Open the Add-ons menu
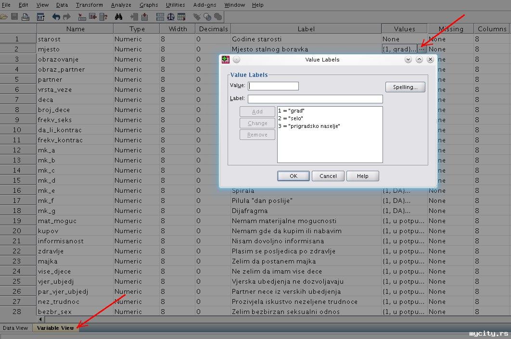The width and height of the screenshot is (511, 339). 204,5
